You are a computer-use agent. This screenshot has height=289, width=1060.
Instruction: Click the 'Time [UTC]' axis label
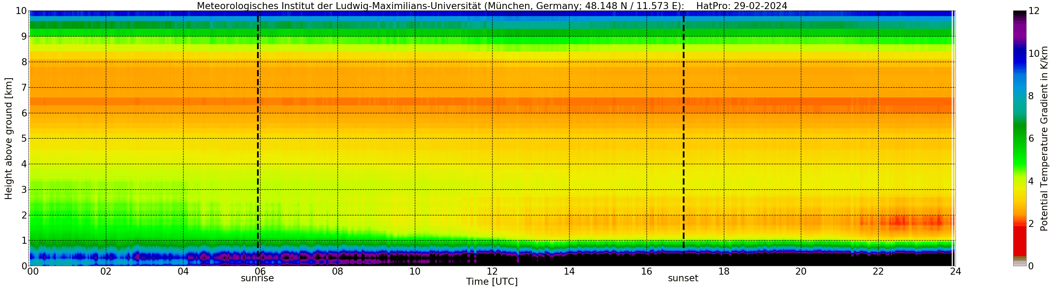pyautogui.click(x=492, y=282)
